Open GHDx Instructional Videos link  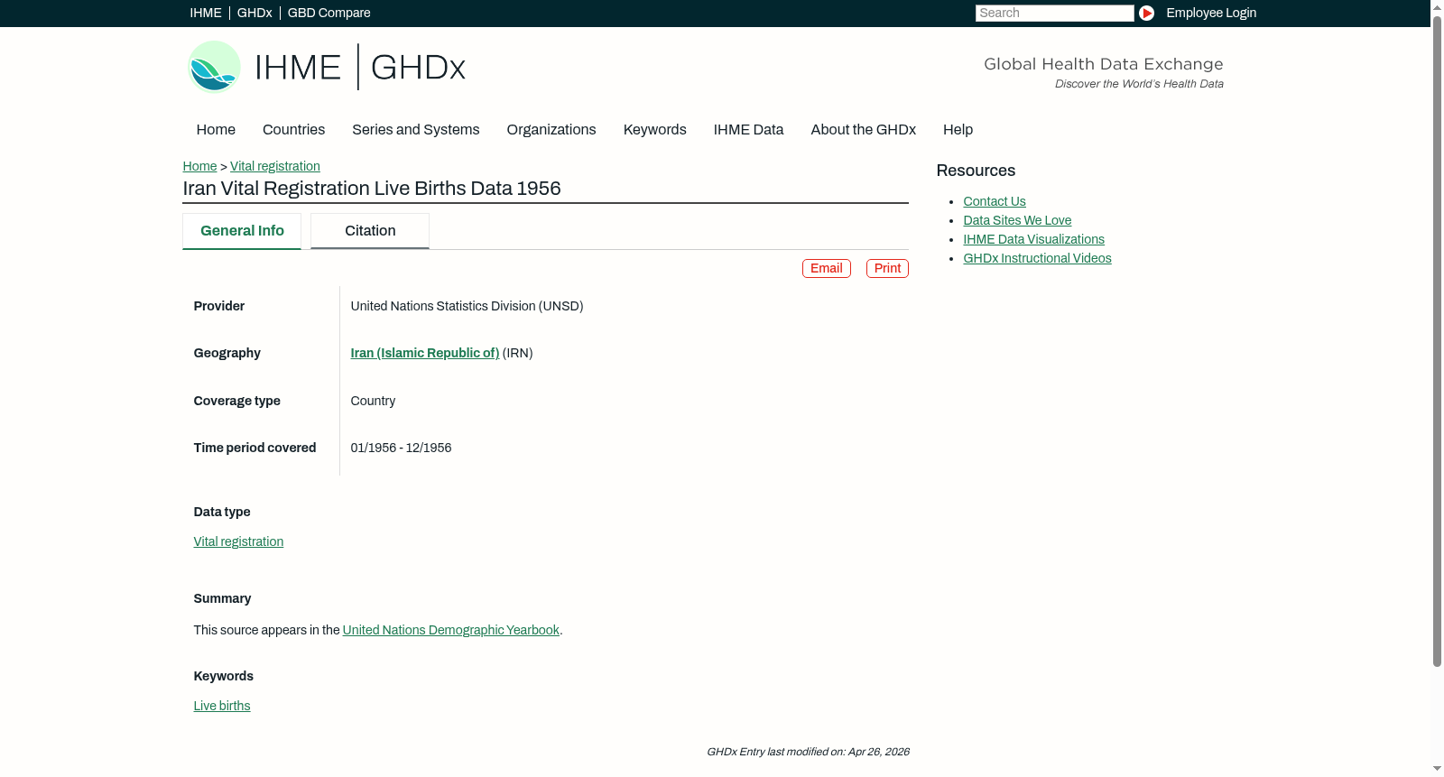pos(1037,258)
